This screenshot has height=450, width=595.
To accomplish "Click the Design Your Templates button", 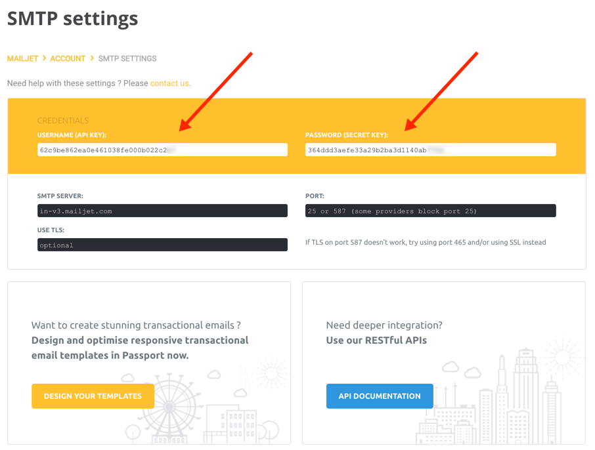I will click(93, 396).
